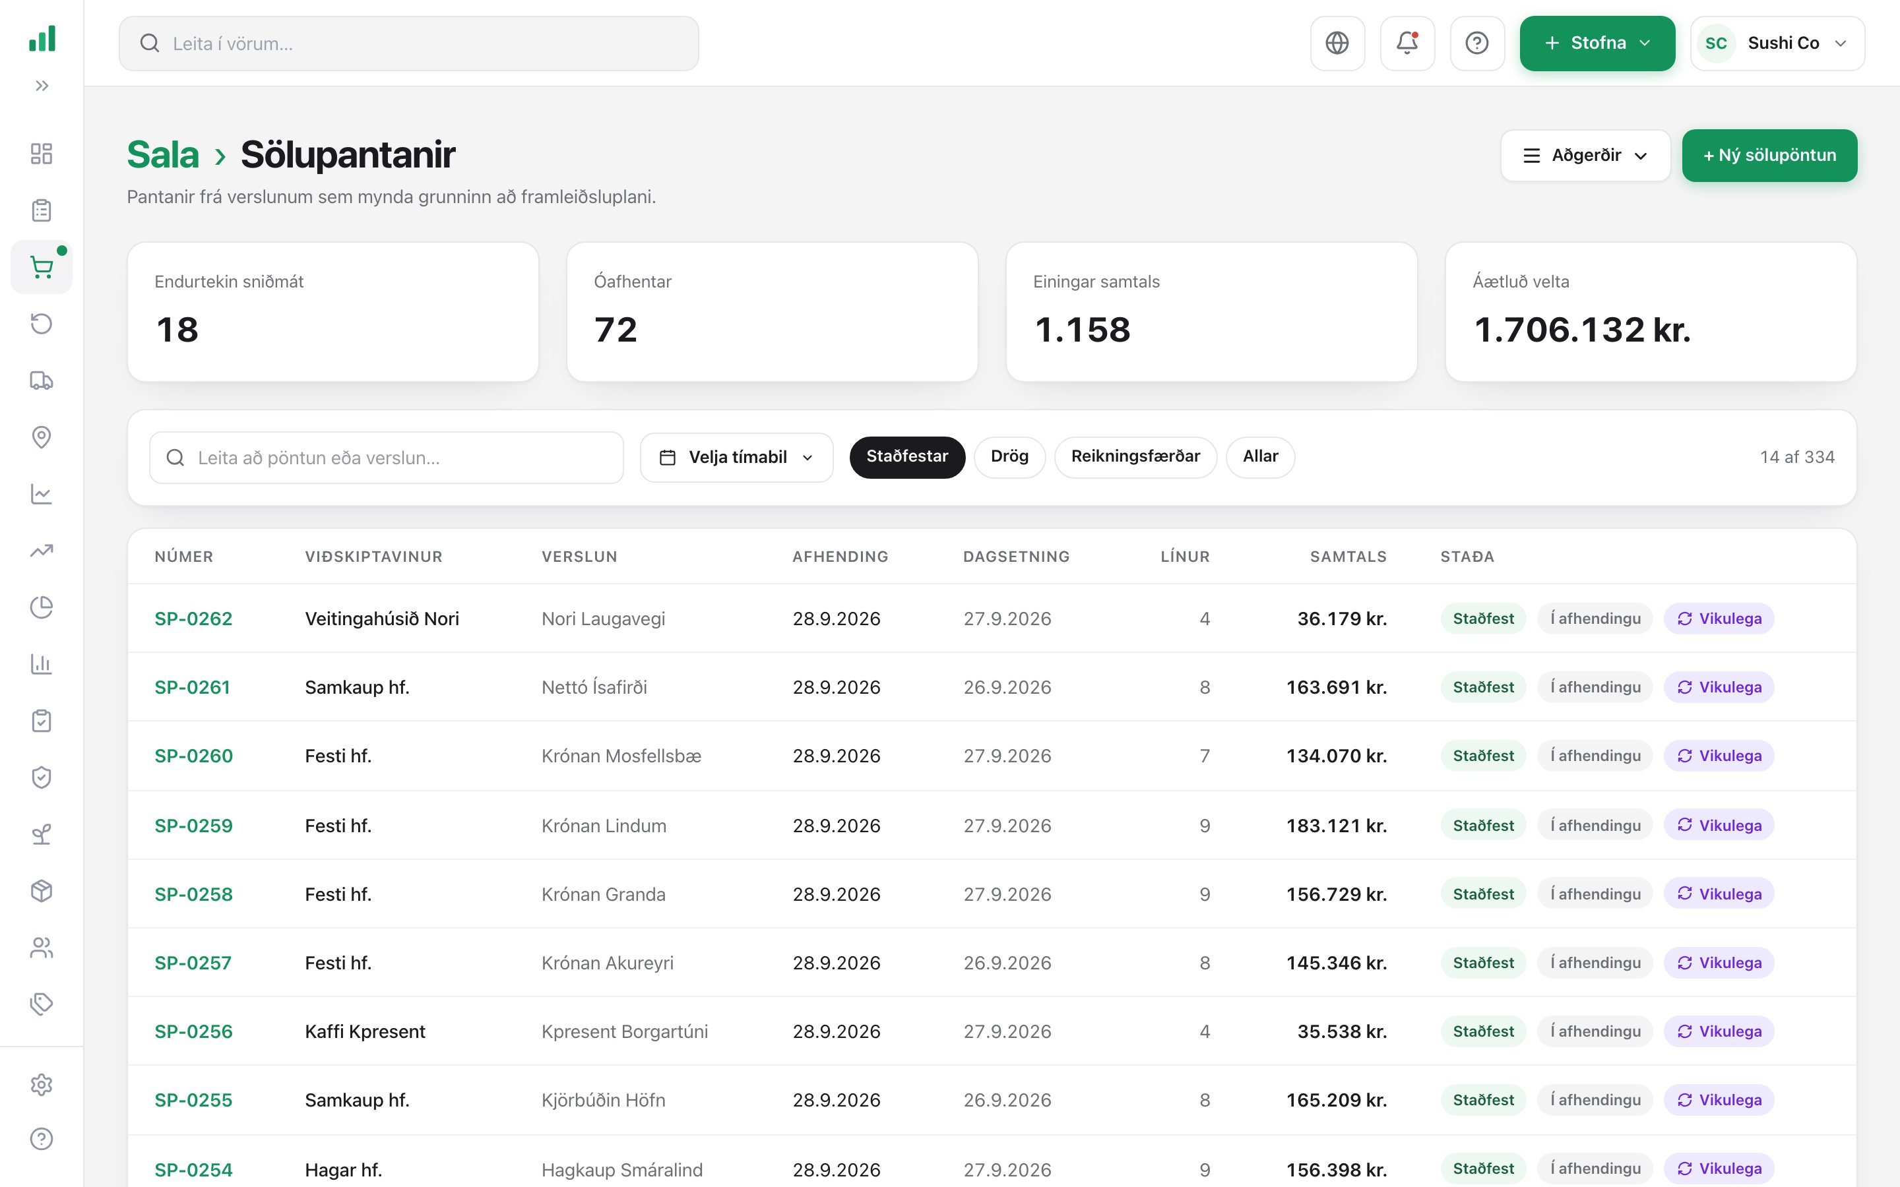Open the delivery truck sidebar icon
The image size is (1900, 1187).
[42, 380]
